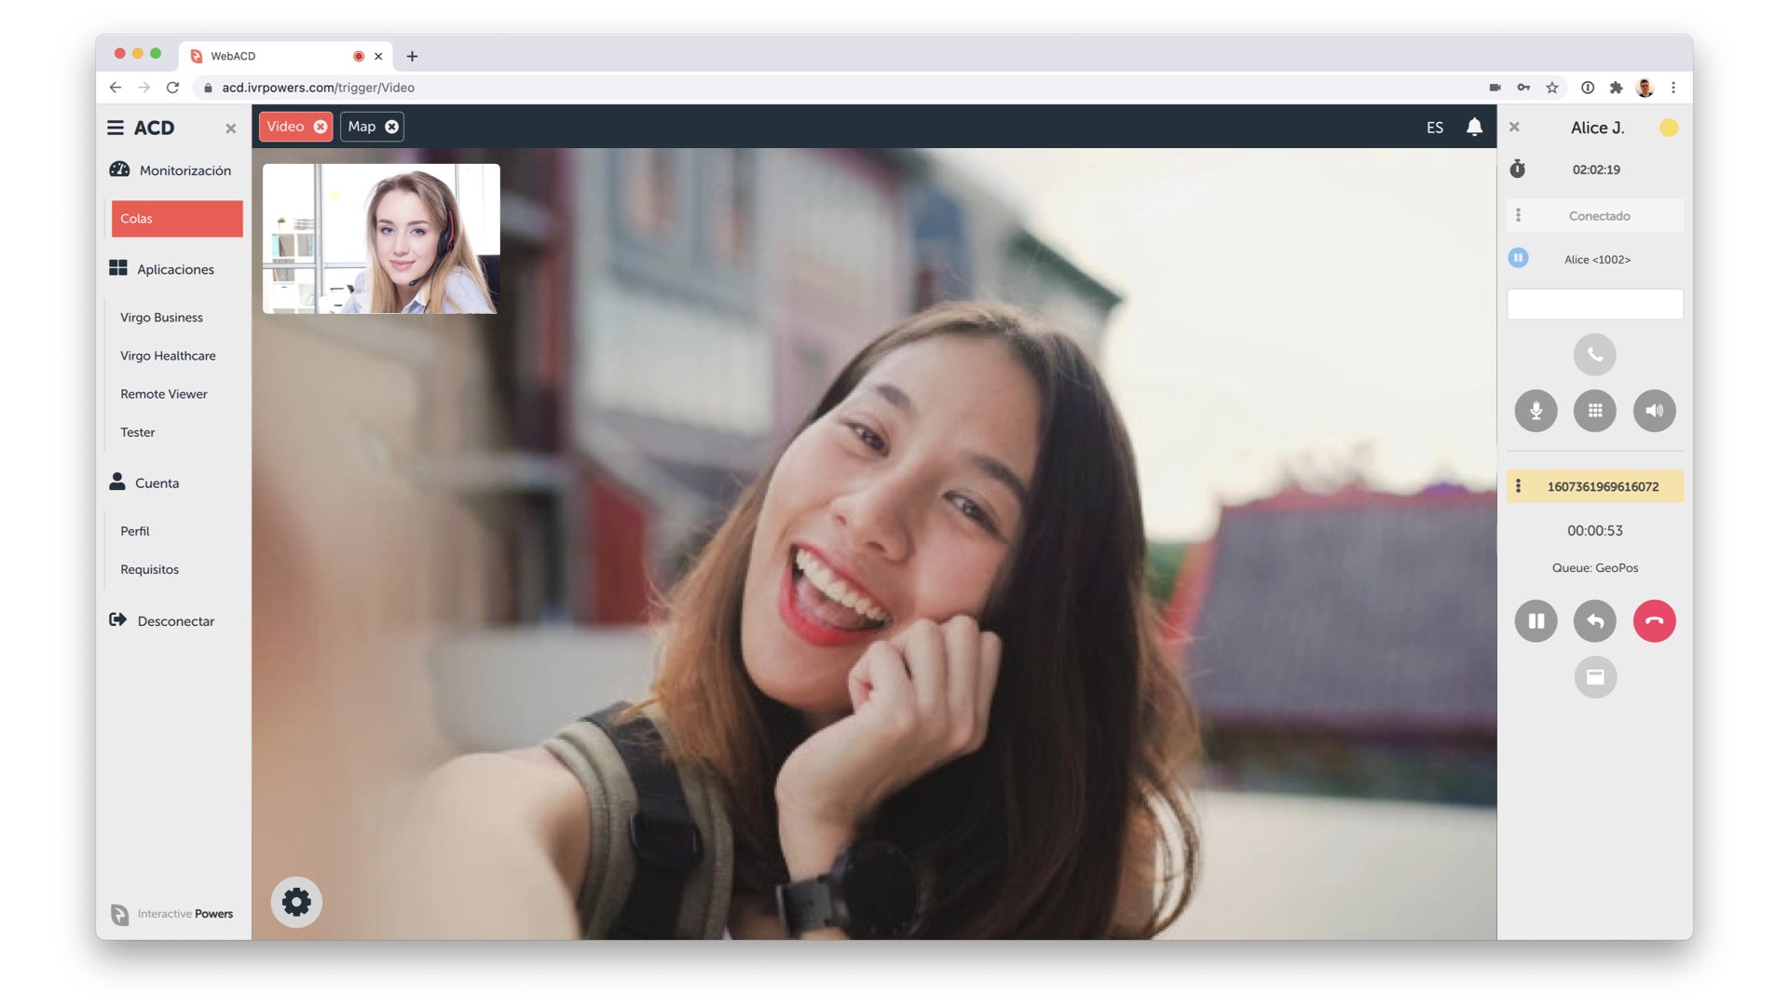Open the Conectado status options menu
The height and width of the screenshot is (1006, 1789).
coord(1519,215)
